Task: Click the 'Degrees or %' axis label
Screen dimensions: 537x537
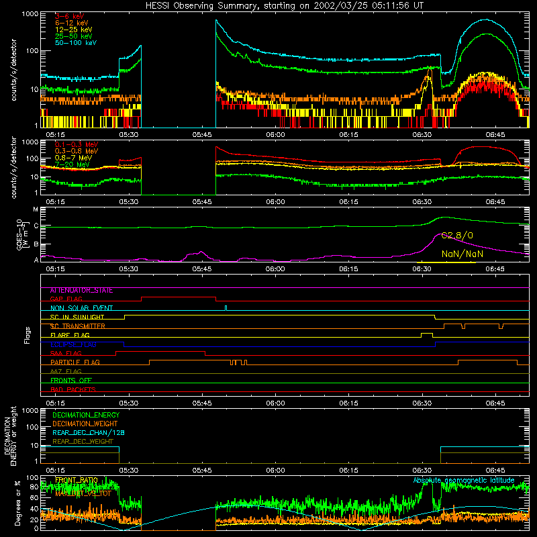Action: coord(17,503)
